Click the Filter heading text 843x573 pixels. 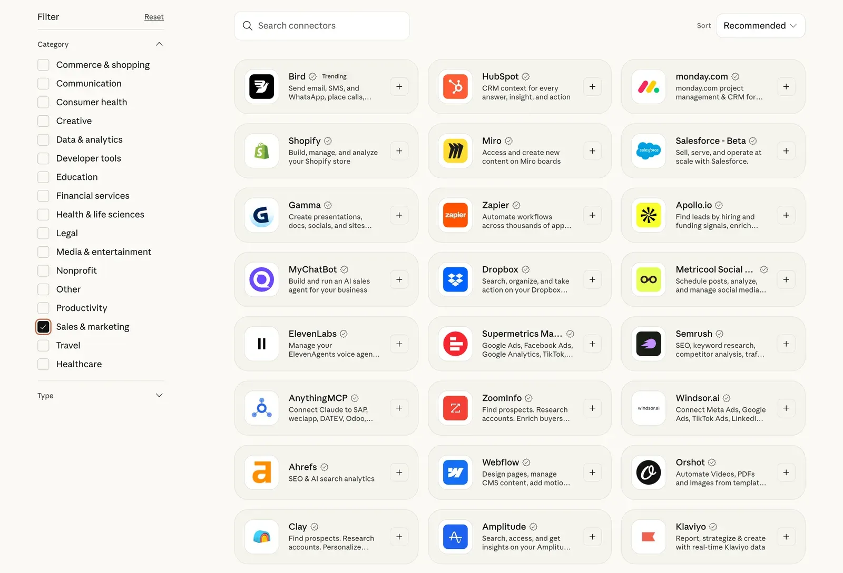pos(48,17)
